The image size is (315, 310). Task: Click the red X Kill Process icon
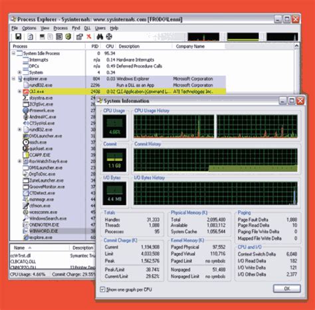coord(89,37)
